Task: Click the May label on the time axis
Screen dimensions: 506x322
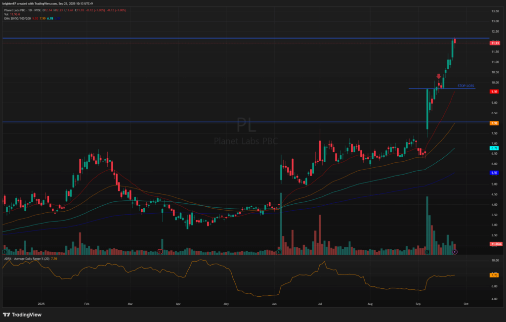Action: click(226, 304)
